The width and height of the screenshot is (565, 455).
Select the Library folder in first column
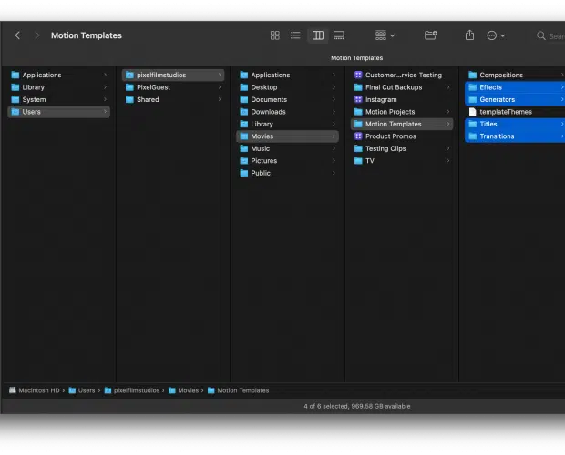pos(58,87)
